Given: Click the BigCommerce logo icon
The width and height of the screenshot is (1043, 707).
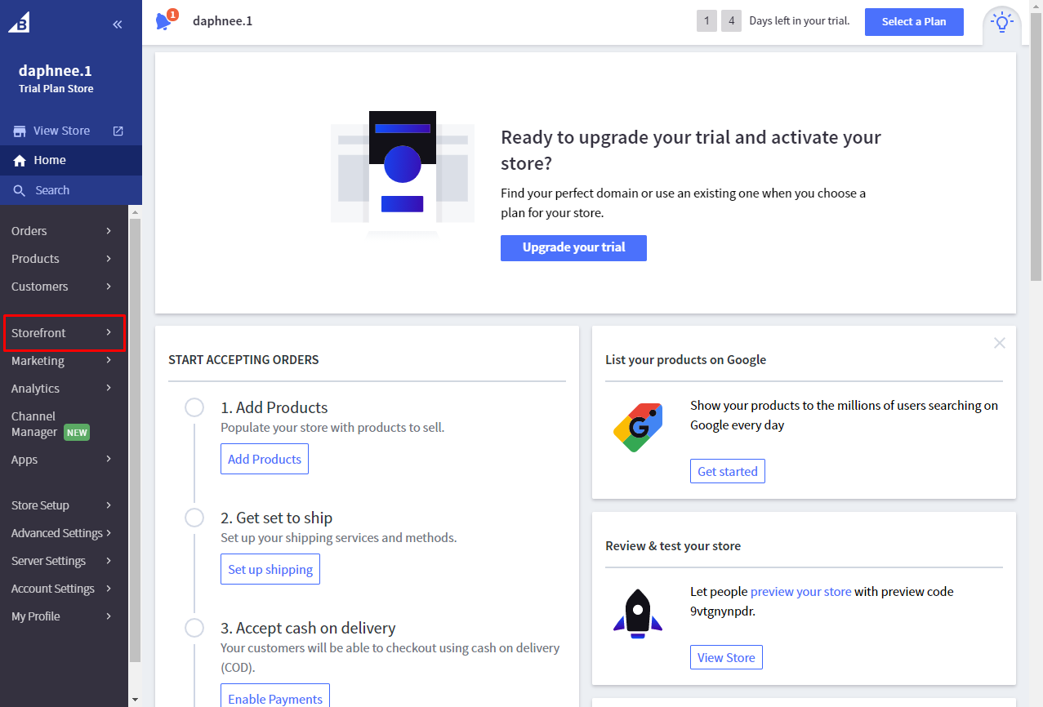Looking at the screenshot, I should coord(19,23).
